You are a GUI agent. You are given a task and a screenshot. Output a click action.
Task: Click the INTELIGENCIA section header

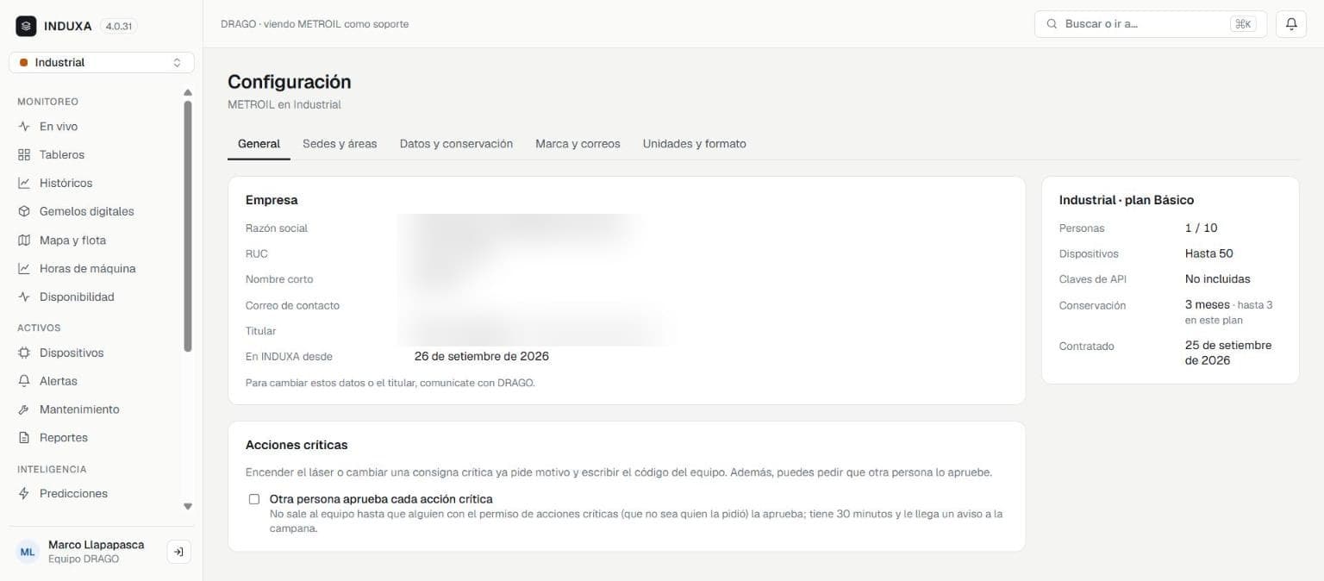(x=52, y=470)
